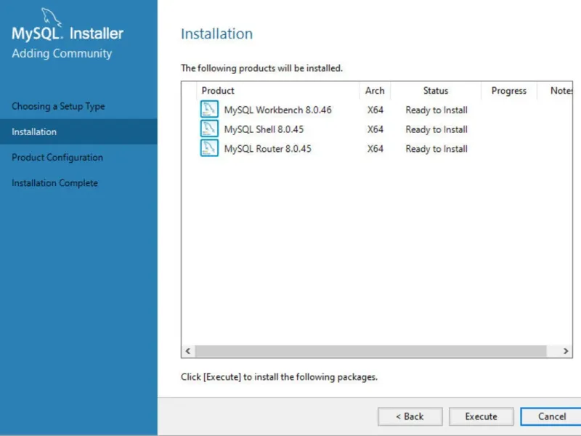Click the MySQL Router 8.0.45 product icon

(x=209, y=148)
